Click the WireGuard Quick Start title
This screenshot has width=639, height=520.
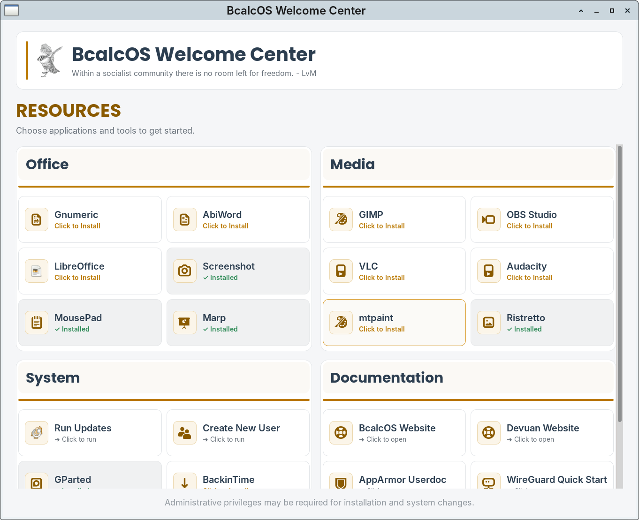557,480
